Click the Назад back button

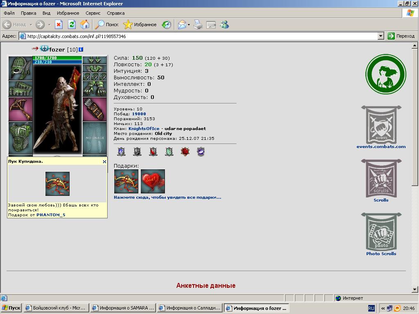pyautogui.click(x=14, y=25)
